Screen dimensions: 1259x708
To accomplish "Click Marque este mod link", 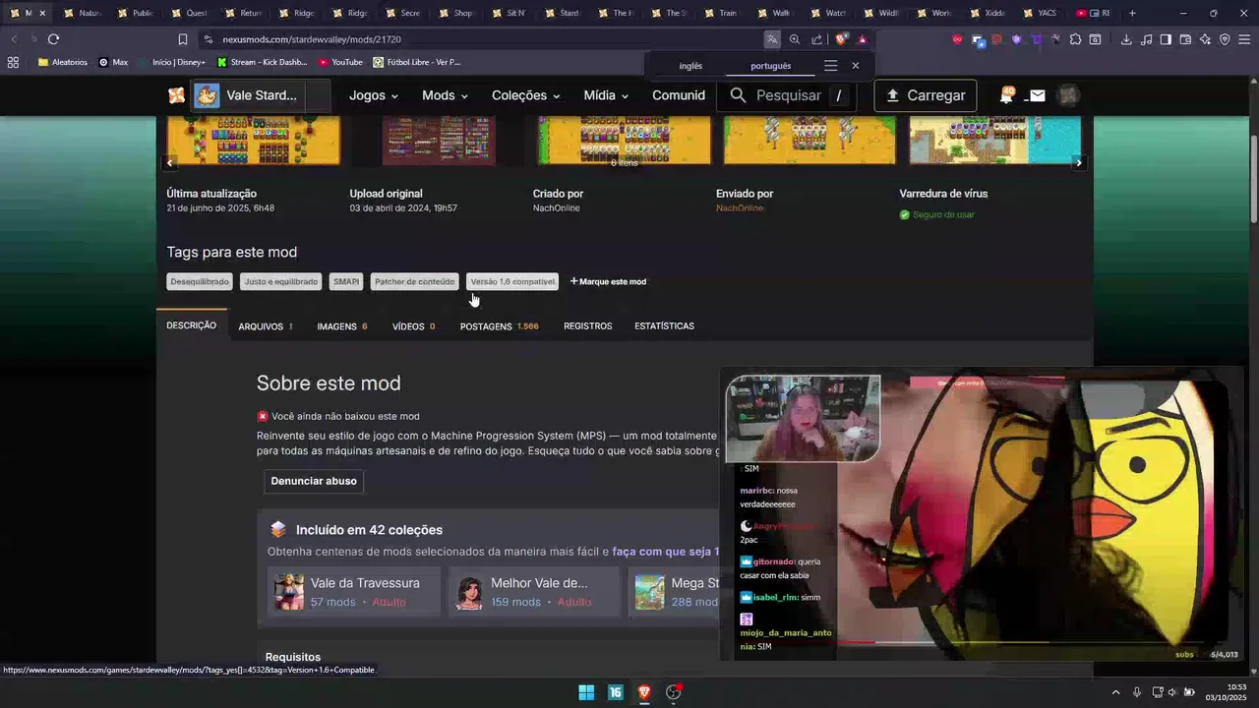I will coord(608,281).
